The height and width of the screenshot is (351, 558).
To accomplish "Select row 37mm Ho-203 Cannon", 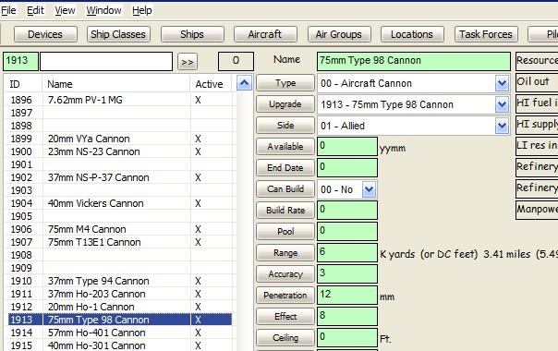I will (120, 294).
